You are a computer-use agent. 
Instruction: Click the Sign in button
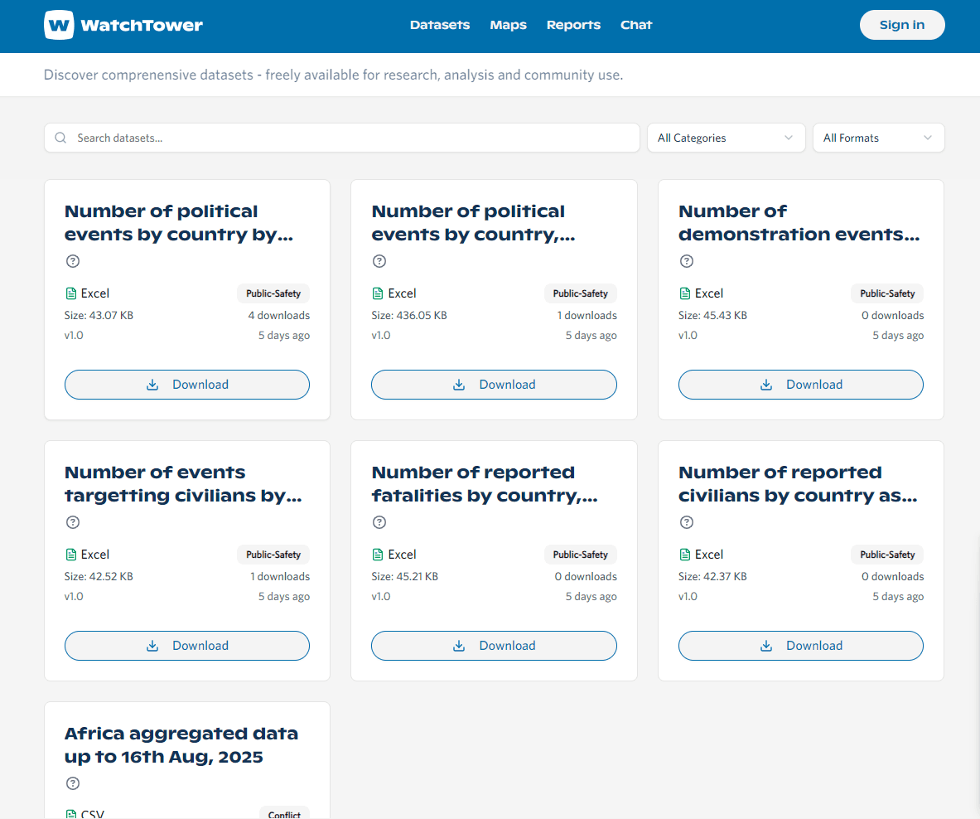pos(902,25)
